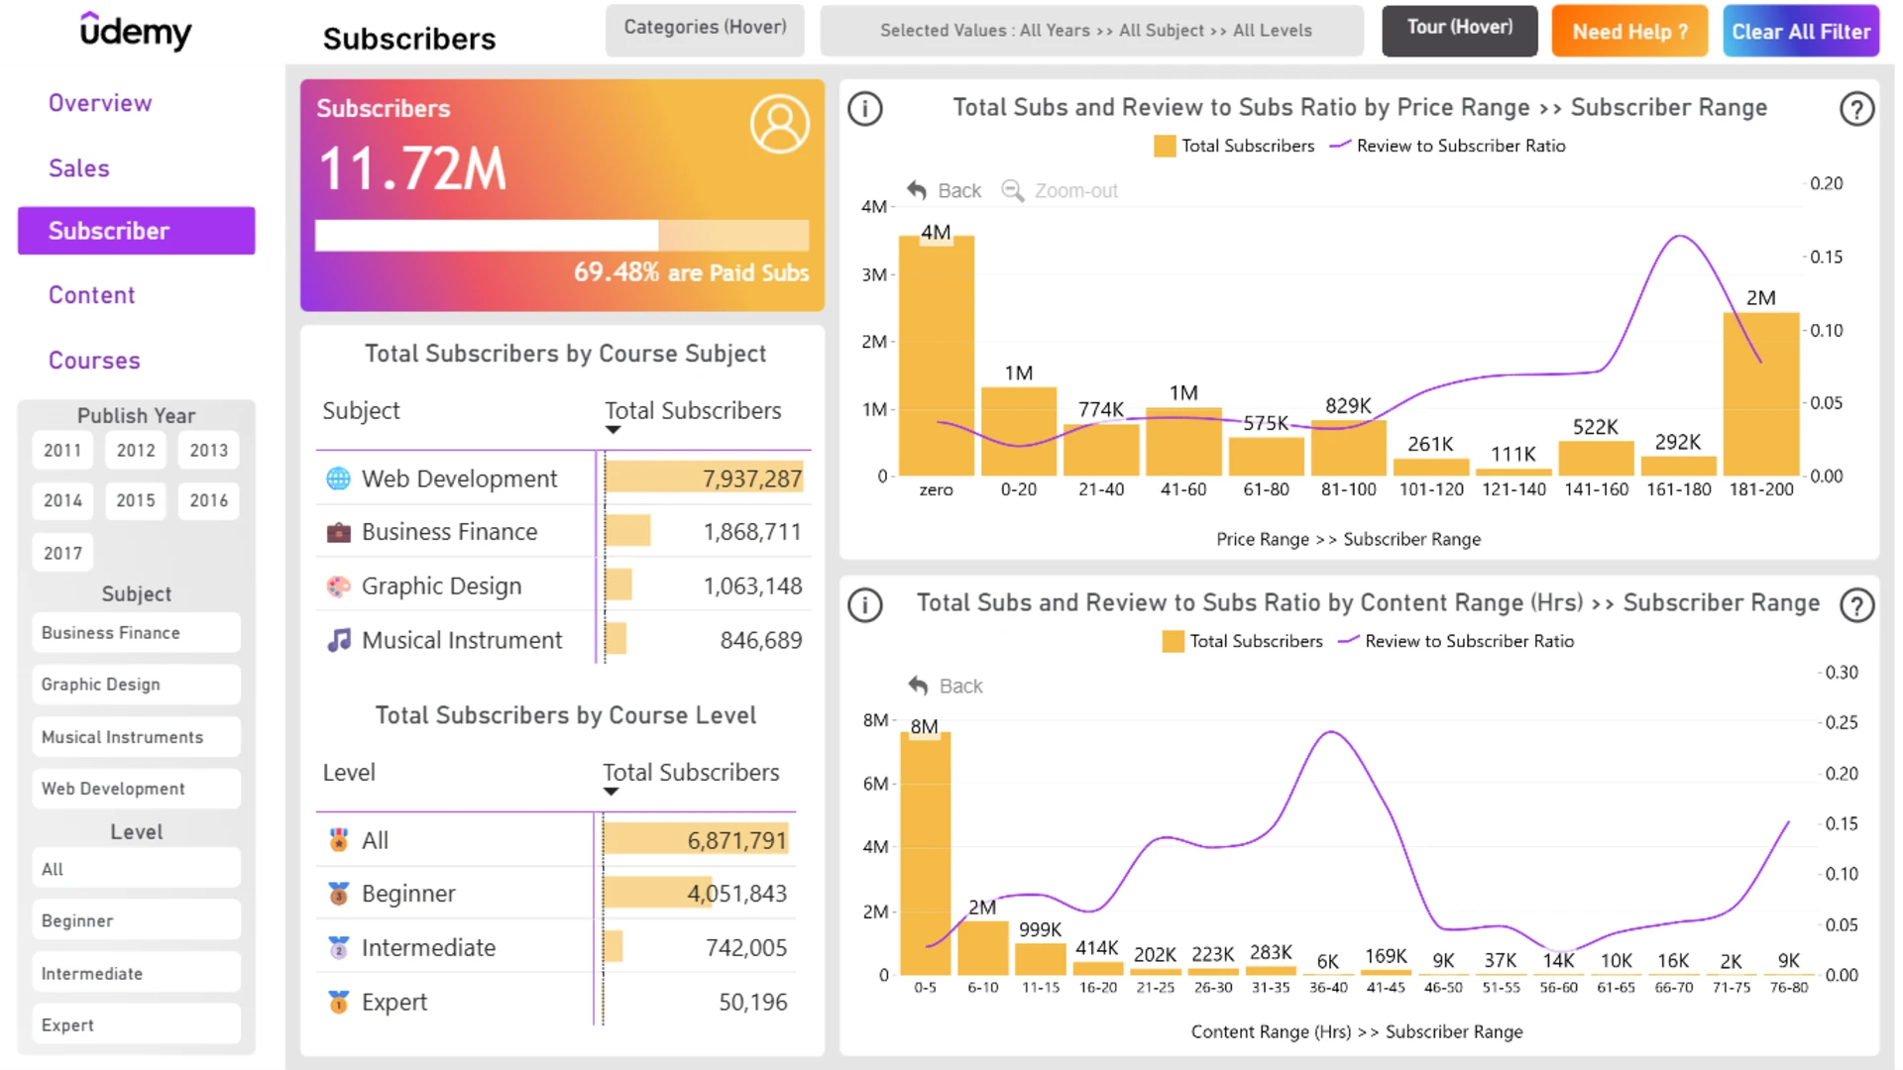
Task: Click the user profile icon on the Subscribers card
Action: pos(780,124)
